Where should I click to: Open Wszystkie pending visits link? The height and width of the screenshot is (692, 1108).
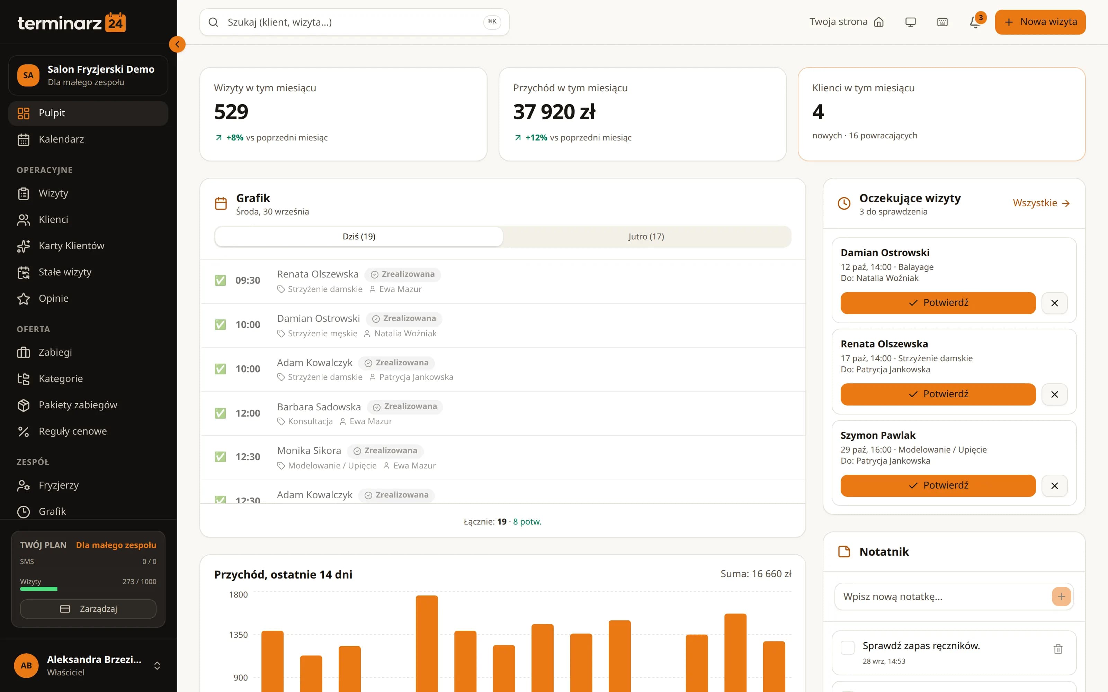[1041, 203]
